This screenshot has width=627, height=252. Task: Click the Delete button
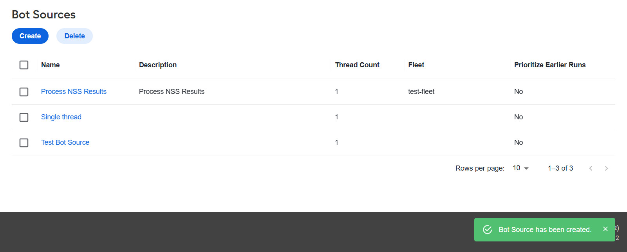(x=74, y=36)
